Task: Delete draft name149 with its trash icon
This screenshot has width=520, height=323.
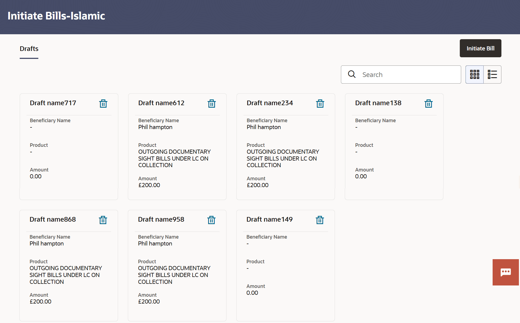Action: tap(320, 220)
